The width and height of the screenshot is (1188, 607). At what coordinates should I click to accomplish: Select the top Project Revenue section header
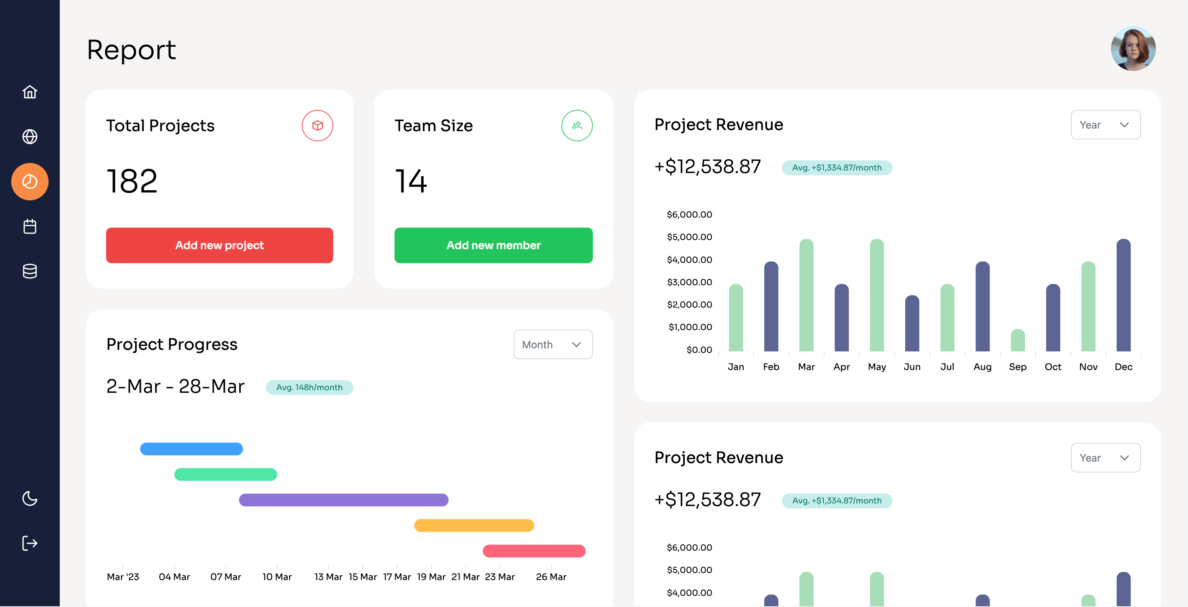pyautogui.click(x=718, y=124)
